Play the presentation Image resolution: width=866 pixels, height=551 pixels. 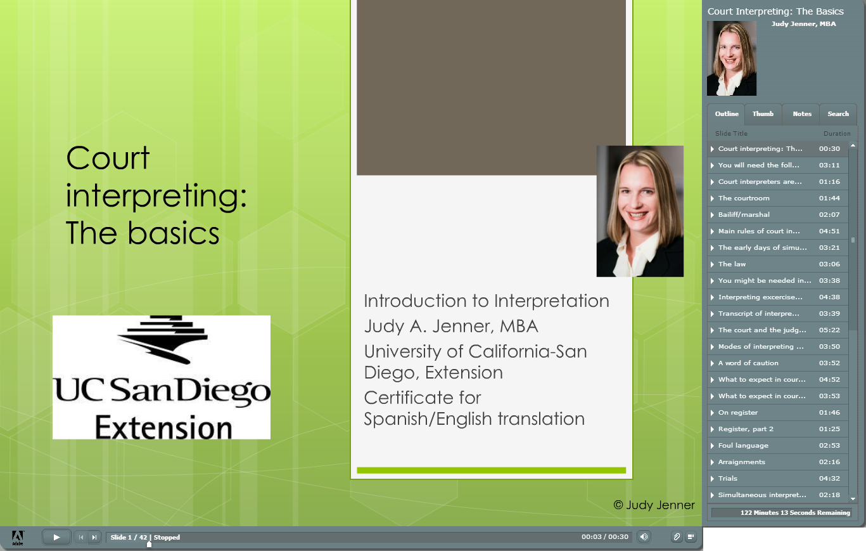[56, 537]
